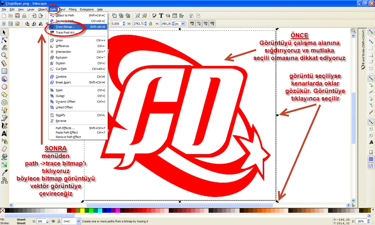Choose Trace Bitmap... from Path menu
375x225 pixels.
(x=78, y=27)
